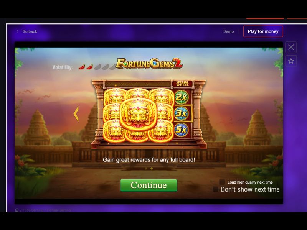This screenshot has width=307, height=230.
Task: Select the 2x special wheel multiplier
Action: 181,97
